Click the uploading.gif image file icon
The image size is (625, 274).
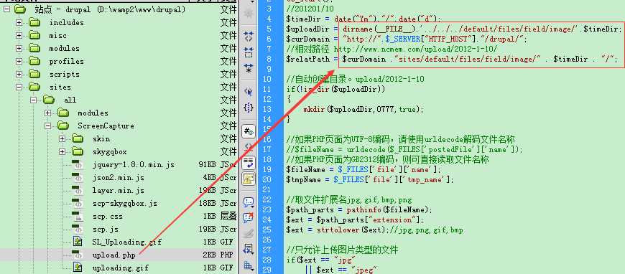point(78,268)
